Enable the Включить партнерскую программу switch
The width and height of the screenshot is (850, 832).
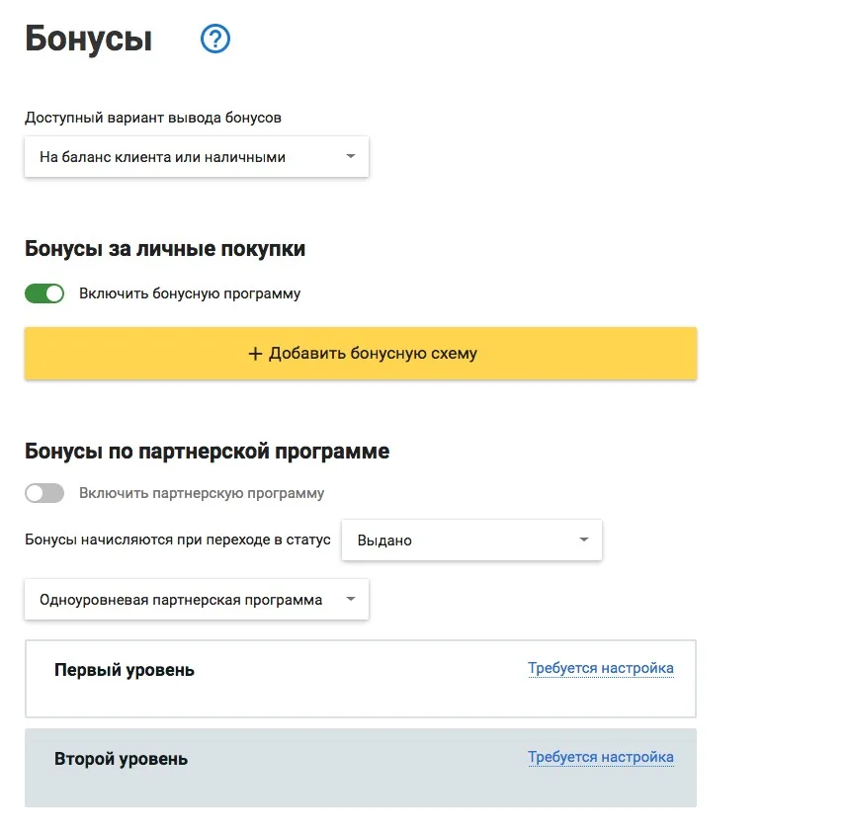coord(43,492)
